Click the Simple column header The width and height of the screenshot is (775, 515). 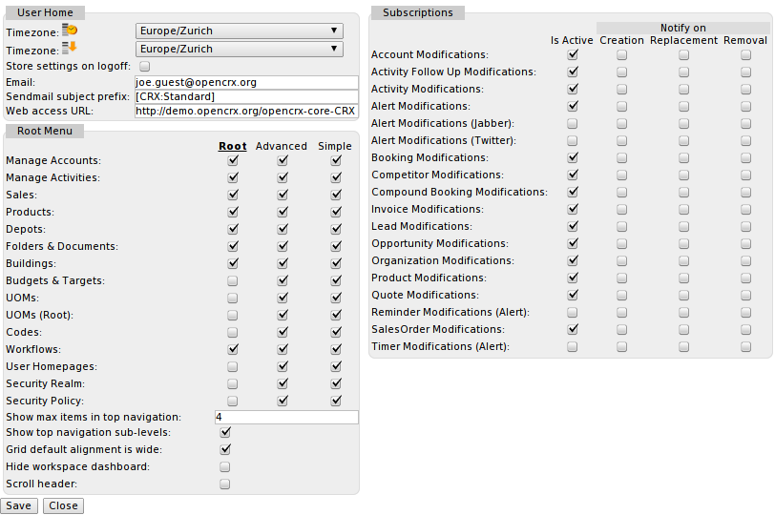coord(335,146)
